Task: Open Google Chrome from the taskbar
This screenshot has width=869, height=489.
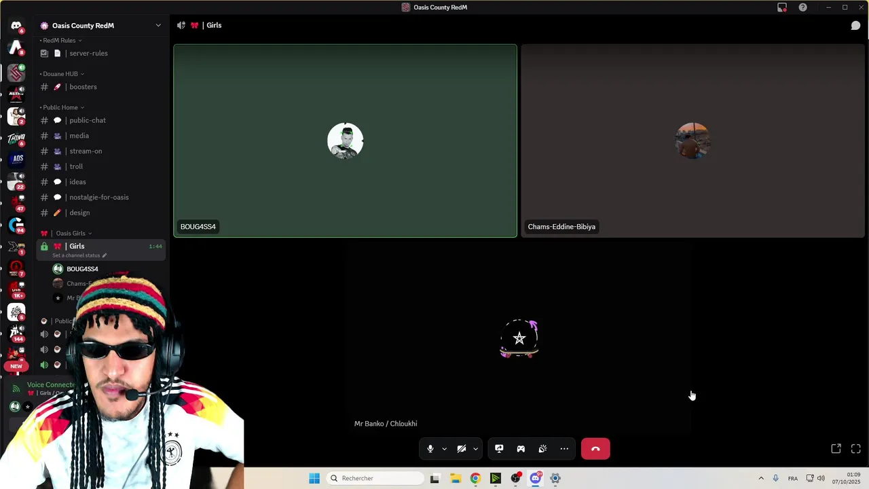Action: [x=475, y=478]
